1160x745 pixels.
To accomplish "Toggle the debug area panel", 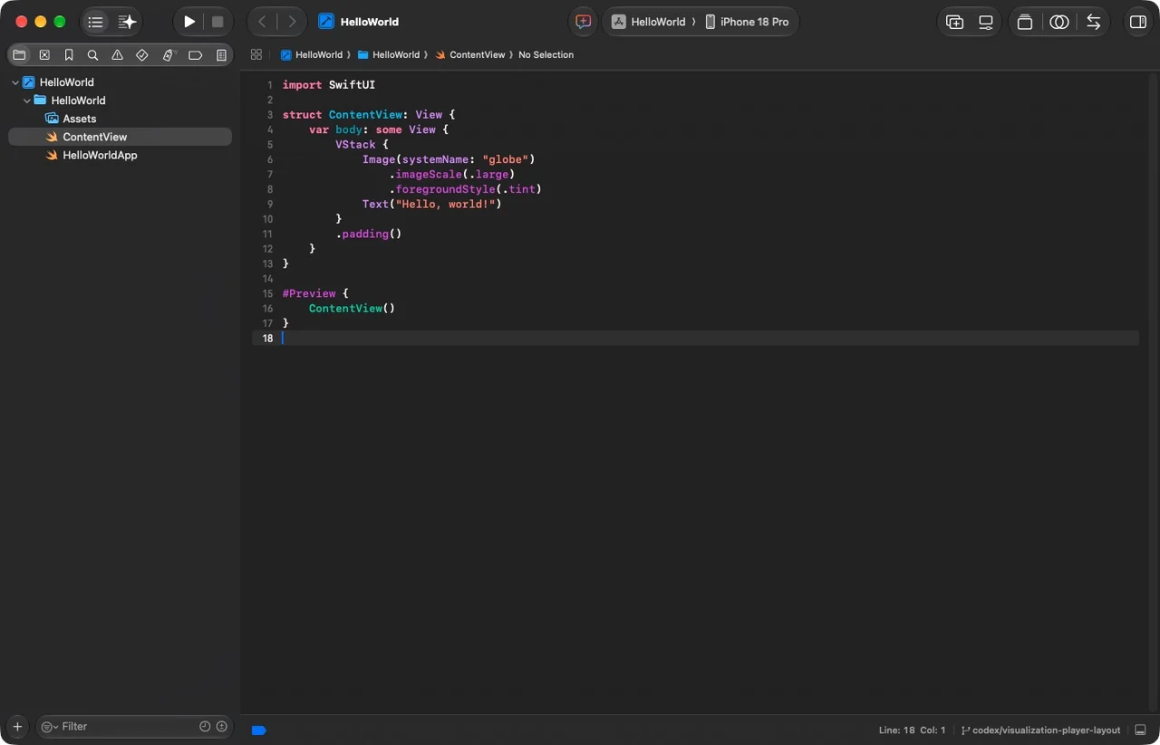I will tap(1140, 731).
